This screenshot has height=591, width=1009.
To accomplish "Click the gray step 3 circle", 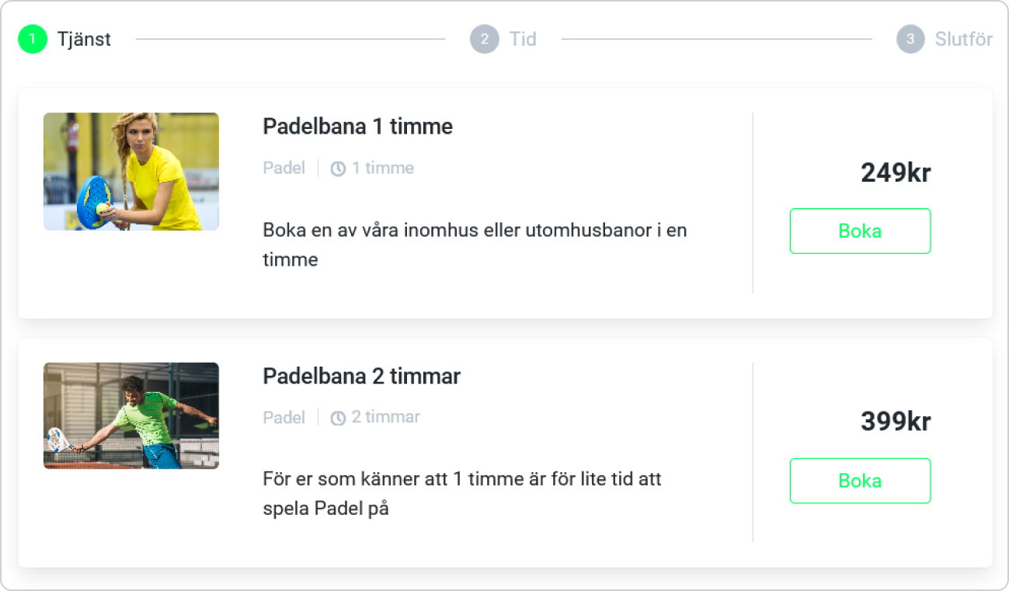I will 910,39.
